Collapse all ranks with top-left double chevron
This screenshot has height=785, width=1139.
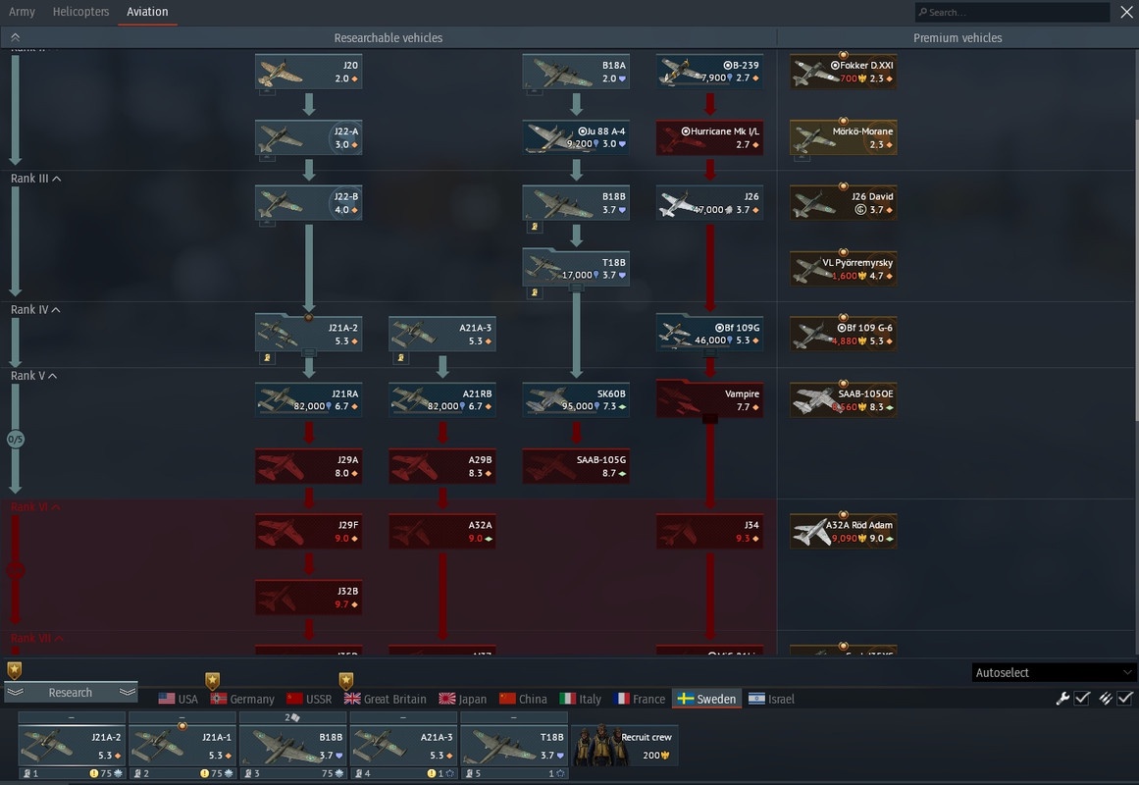click(16, 37)
